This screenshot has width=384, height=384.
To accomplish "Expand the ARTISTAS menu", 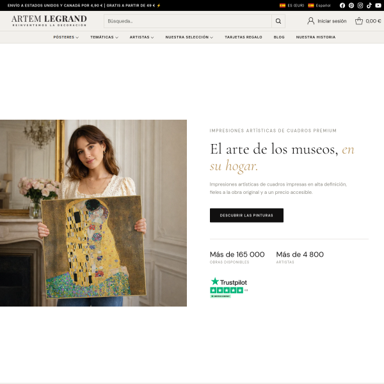I will (x=141, y=37).
